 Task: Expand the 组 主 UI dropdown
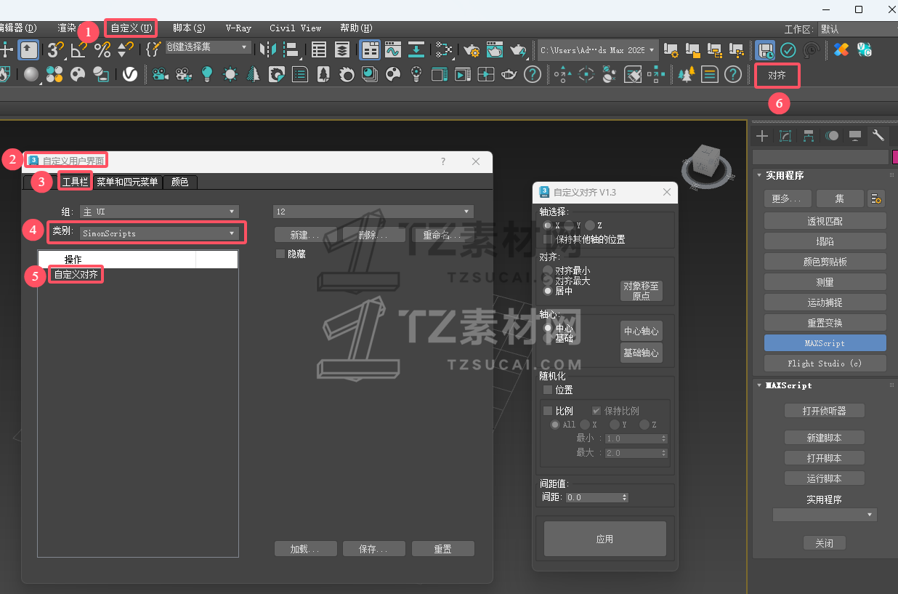click(159, 212)
